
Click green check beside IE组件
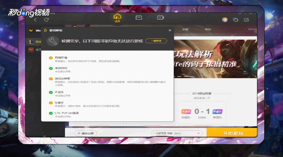[x=51, y=92]
